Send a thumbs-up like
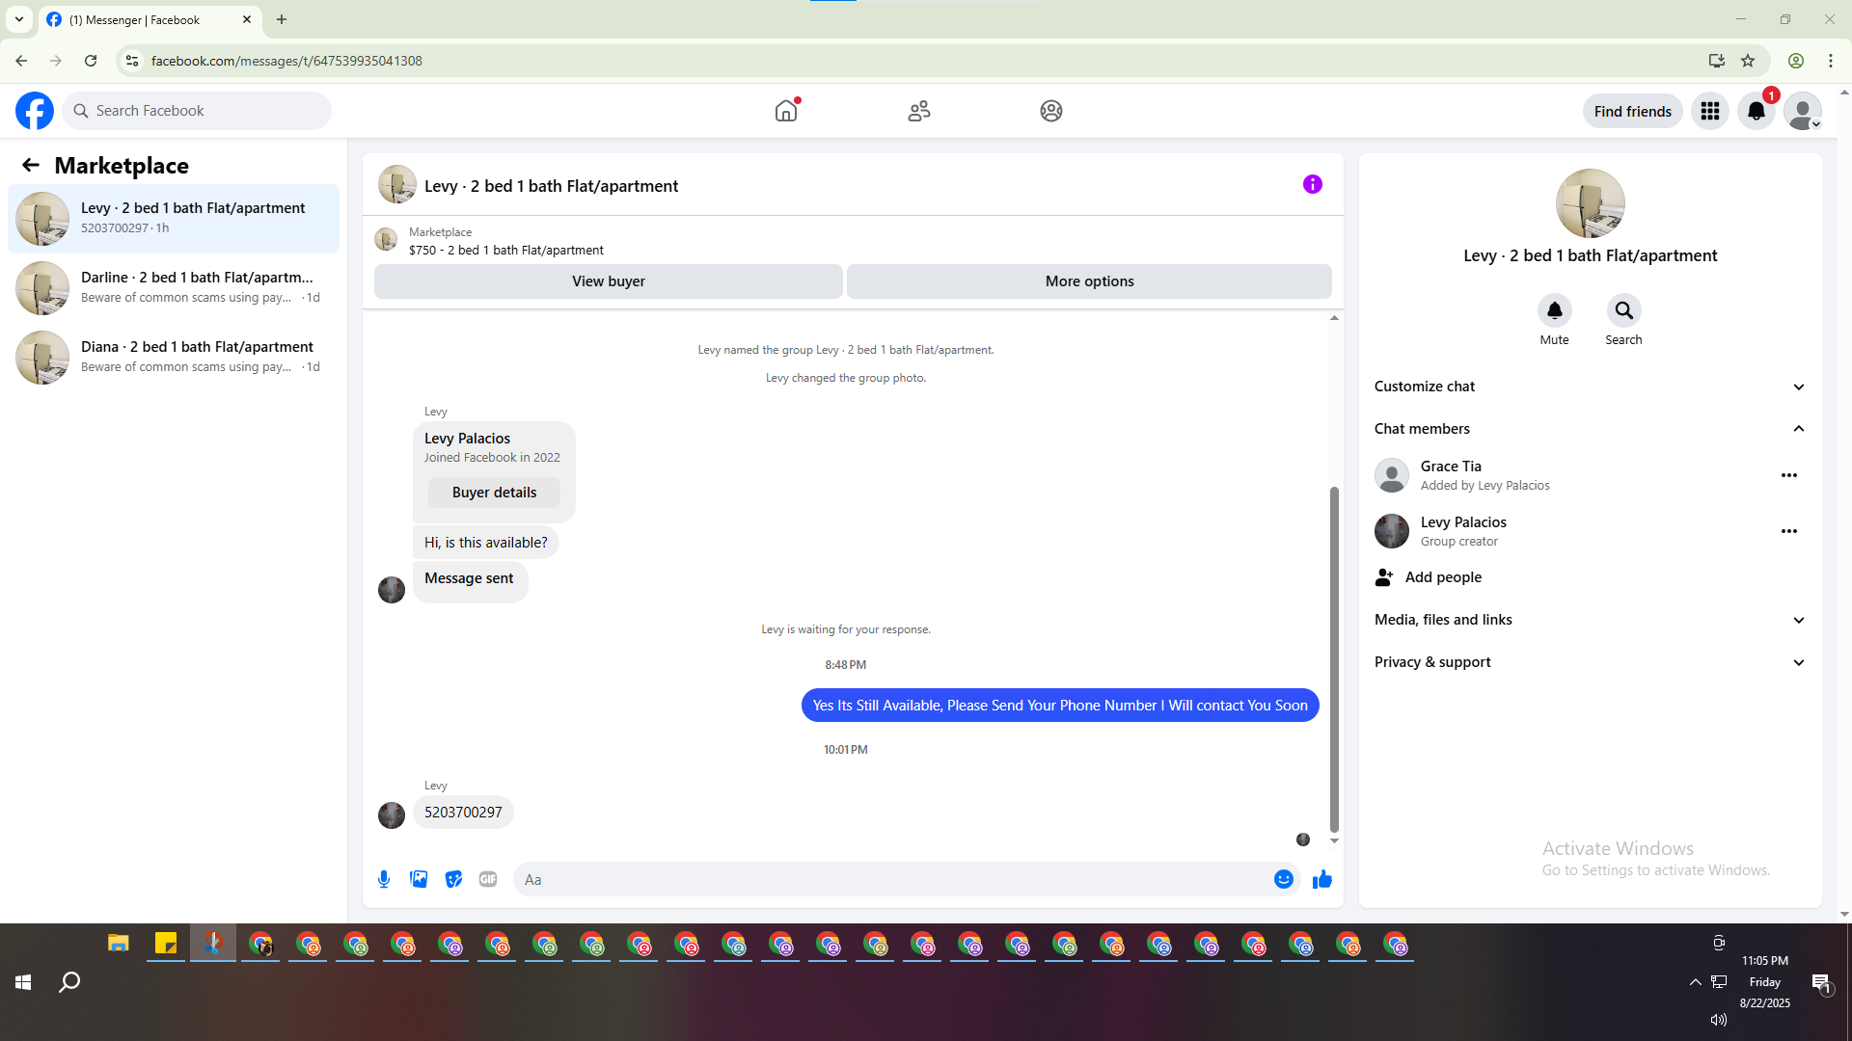This screenshot has height=1041, width=1852. click(x=1322, y=879)
